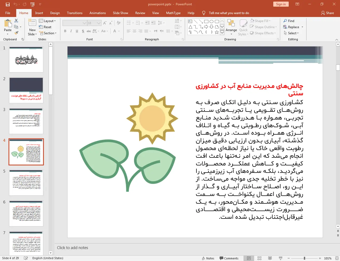Start slideshow from beginning in Quick Access toolbar
The image size is (340, 261).
32,4
